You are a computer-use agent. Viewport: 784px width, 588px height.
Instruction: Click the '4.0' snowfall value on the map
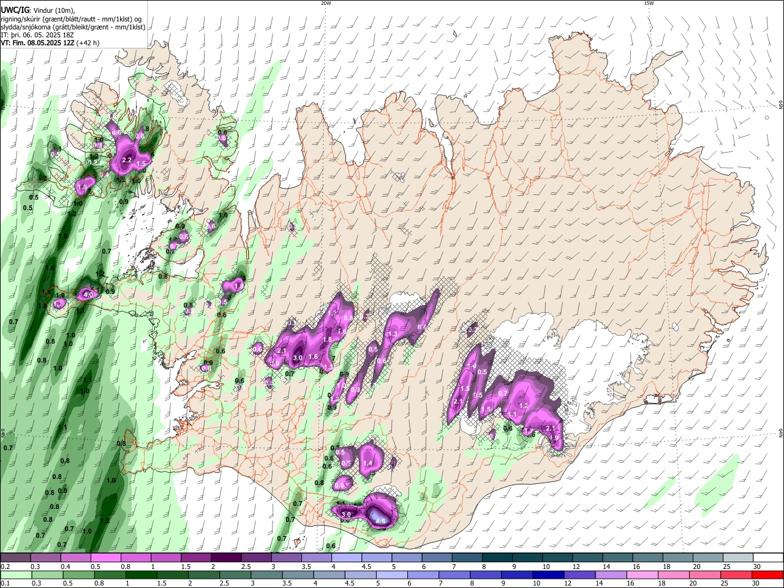(x=88, y=295)
